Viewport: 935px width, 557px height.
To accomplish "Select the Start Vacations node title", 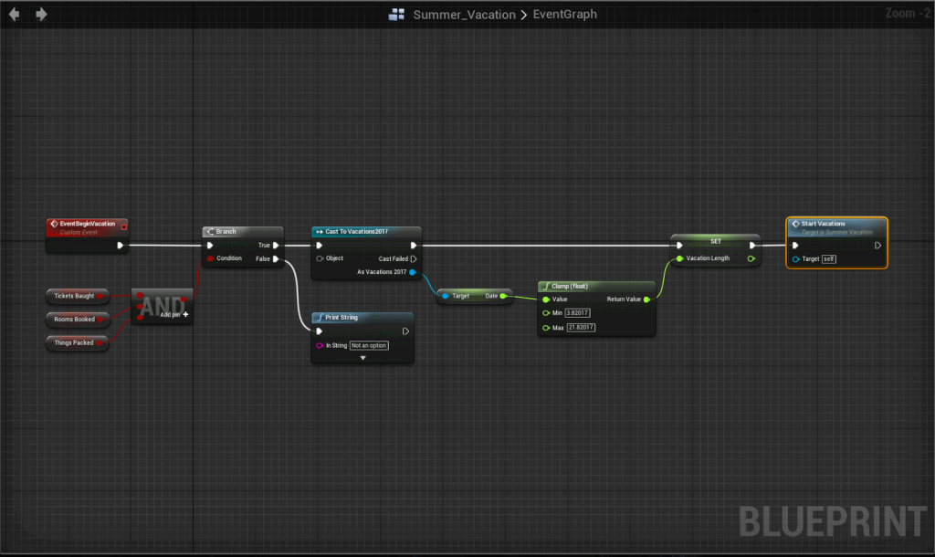I will (823, 224).
